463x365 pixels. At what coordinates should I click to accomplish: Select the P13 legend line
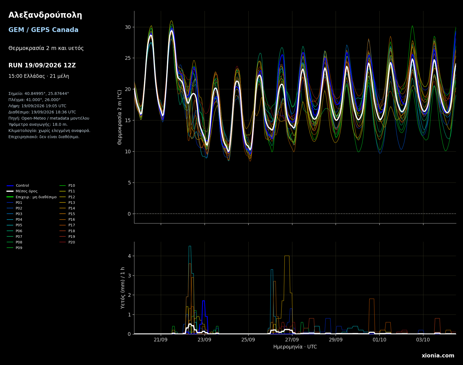click(67, 203)
